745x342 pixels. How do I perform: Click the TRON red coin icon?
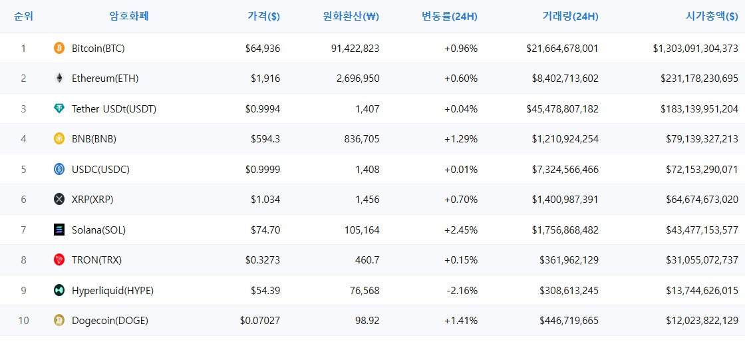[x=59, y=259]
